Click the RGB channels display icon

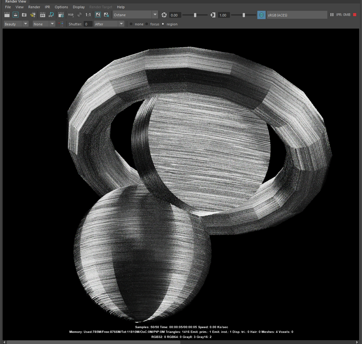[x=71, y=15]
